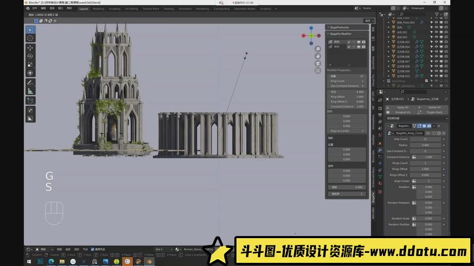Viewport: 474px width, 266px height.
Task: Click the Rings Count field in modifier
Action: tap(425, 163)
